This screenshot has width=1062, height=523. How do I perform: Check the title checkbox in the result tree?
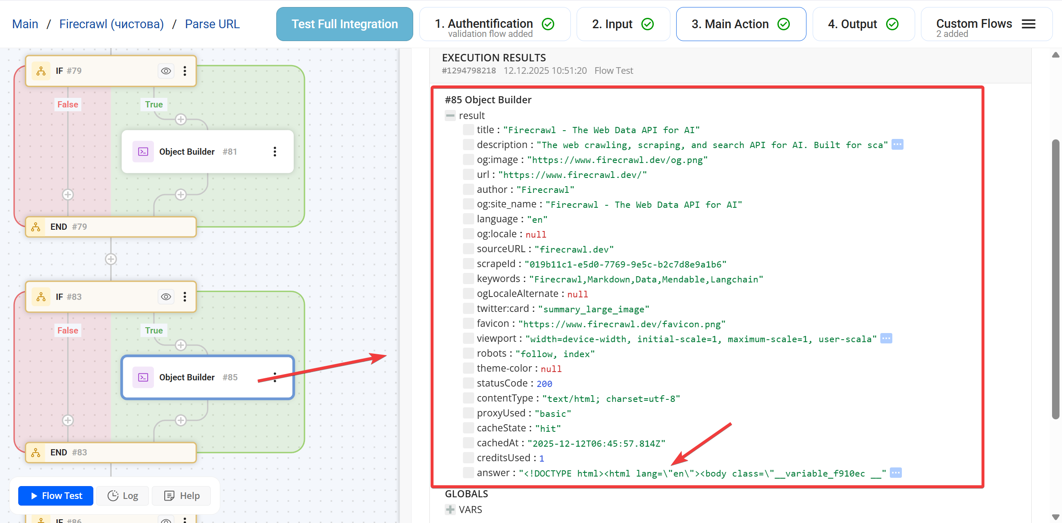pos(468,129)
